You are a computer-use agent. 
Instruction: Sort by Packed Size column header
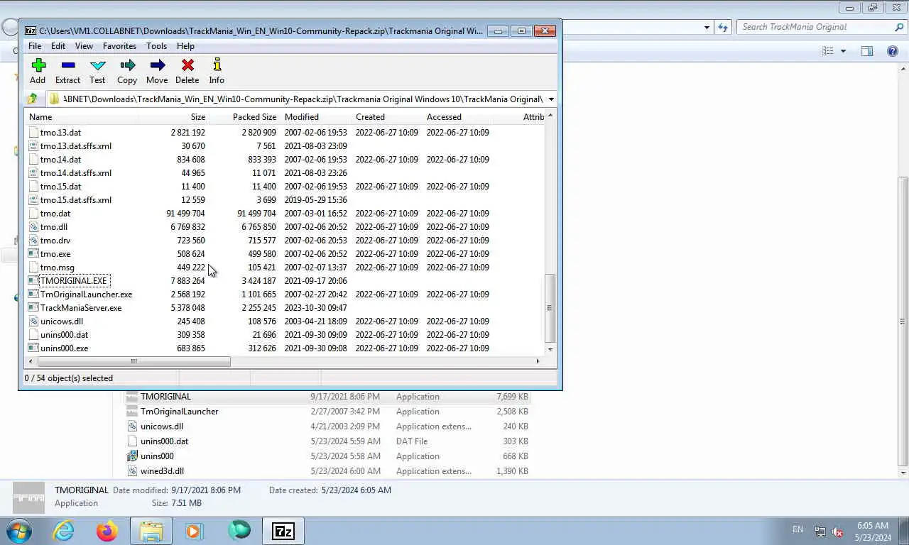(x=244, y=117)
